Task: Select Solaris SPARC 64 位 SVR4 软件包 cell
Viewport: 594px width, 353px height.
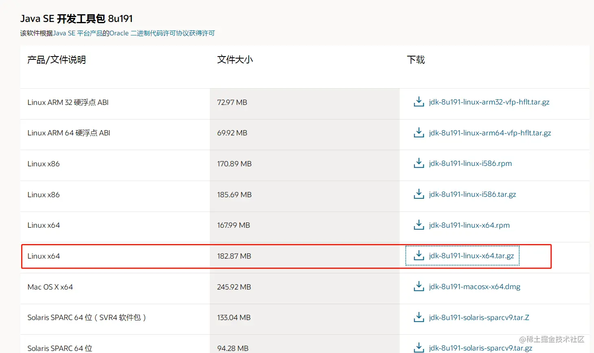Action: pyautogui.click(x=87, y=318)
